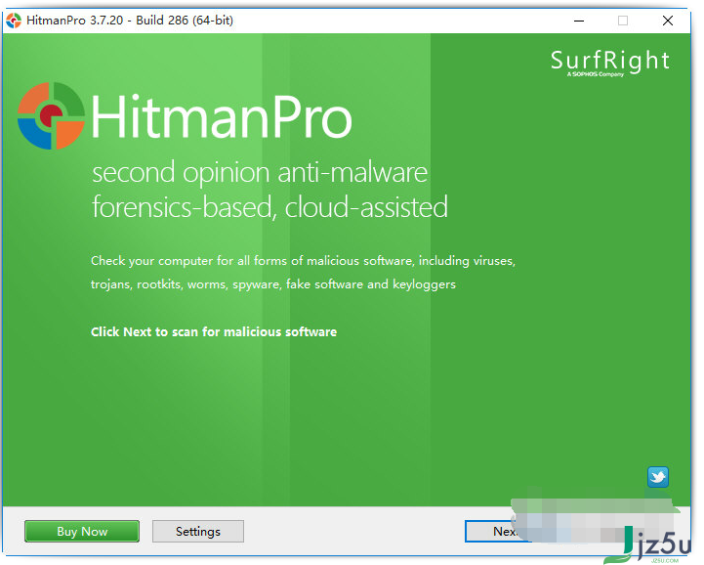The width and height of the screenshot is (704, 565).
Task: Click the 'Check your computer for all forms' line
Action: [x=303, y=261]
